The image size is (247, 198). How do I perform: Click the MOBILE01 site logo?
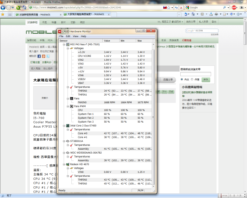(x=41, y=32)
